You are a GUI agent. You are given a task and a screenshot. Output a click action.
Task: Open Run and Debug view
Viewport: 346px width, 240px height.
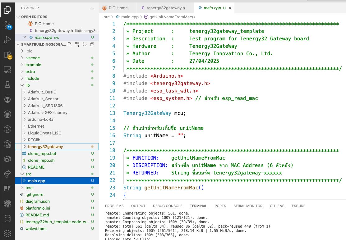tap(7, 40)
